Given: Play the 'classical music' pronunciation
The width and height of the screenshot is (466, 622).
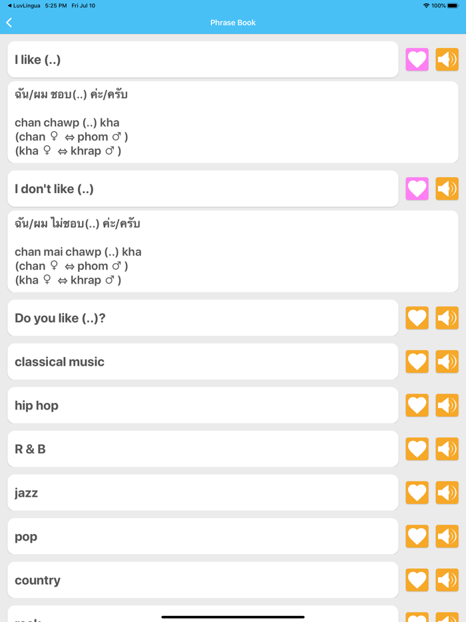Looking at the screenshot, I should tap(447, 362).
